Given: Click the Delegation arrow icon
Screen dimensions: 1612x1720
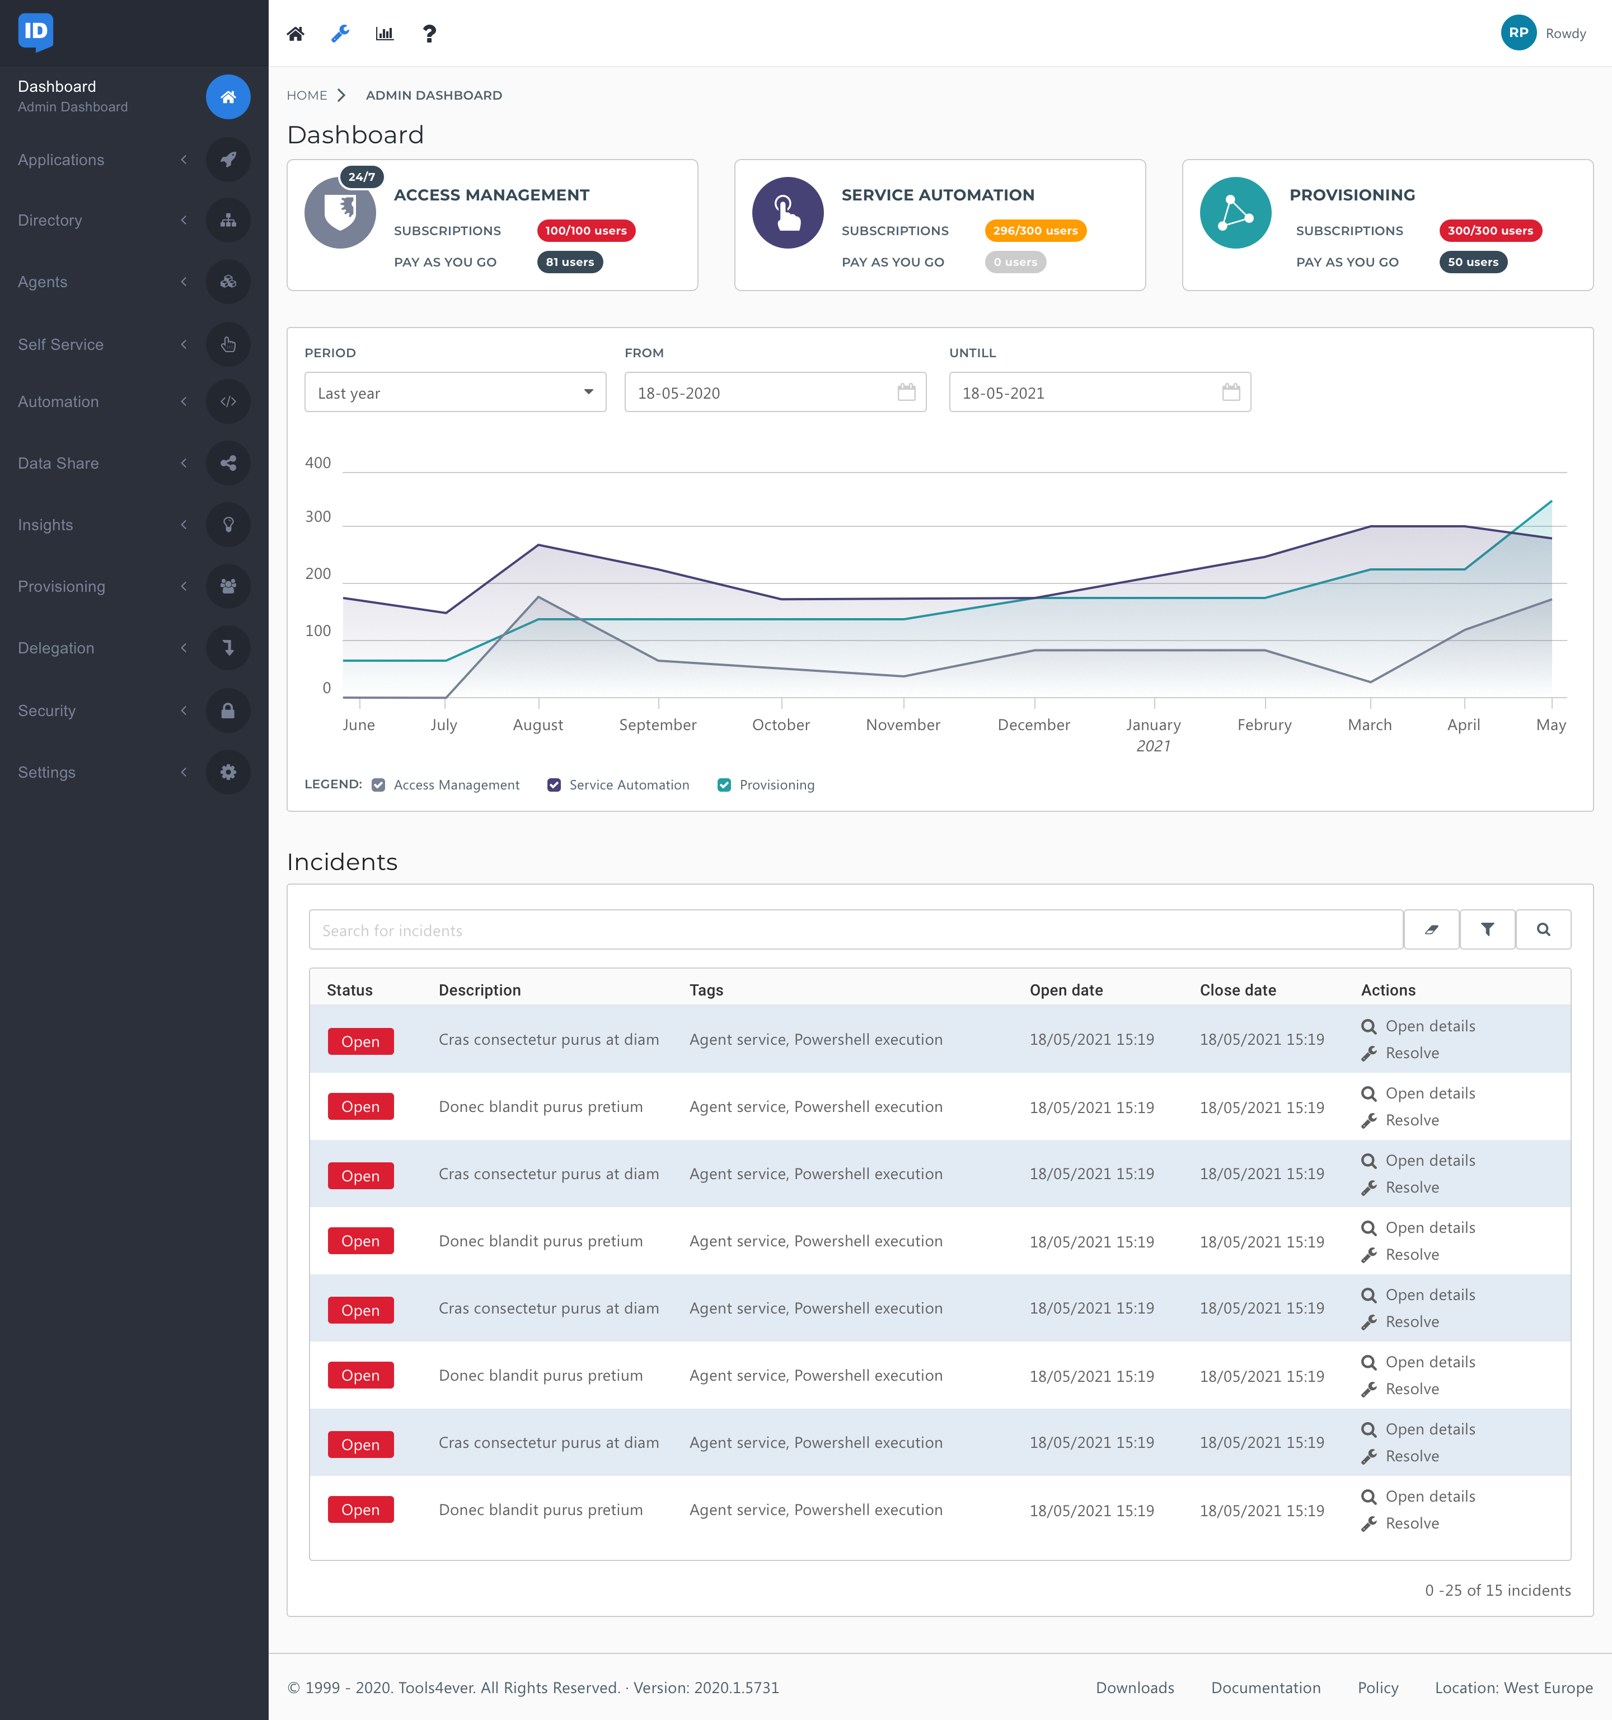Looking at the screenshot, I should [x=228, y=648].
